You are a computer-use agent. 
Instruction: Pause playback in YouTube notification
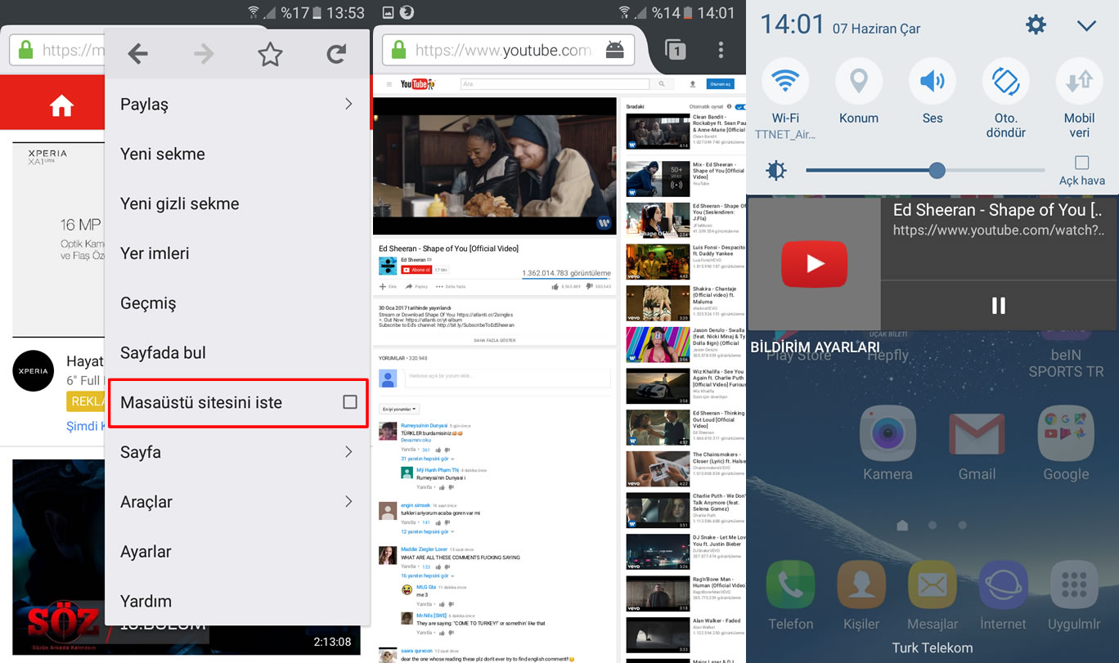click(x=998, y=306)
